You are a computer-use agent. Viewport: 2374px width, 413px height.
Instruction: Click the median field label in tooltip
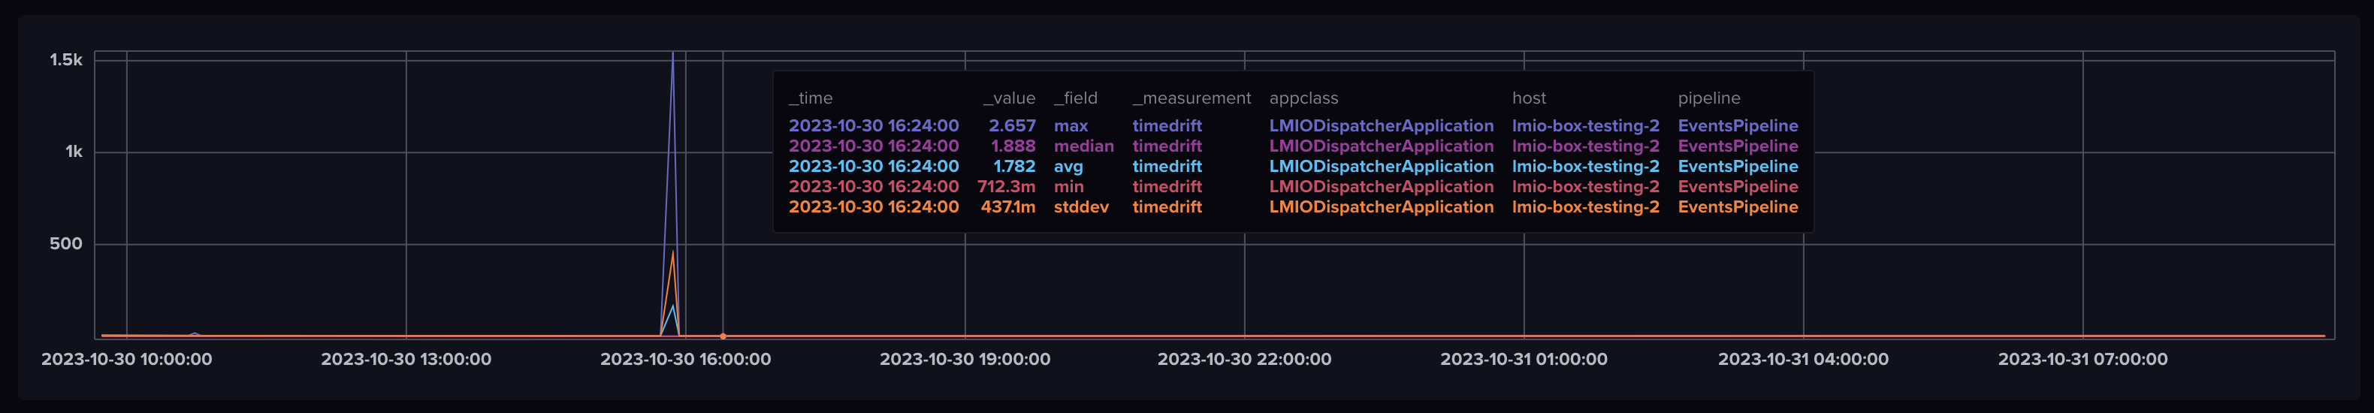(1084, 146)
